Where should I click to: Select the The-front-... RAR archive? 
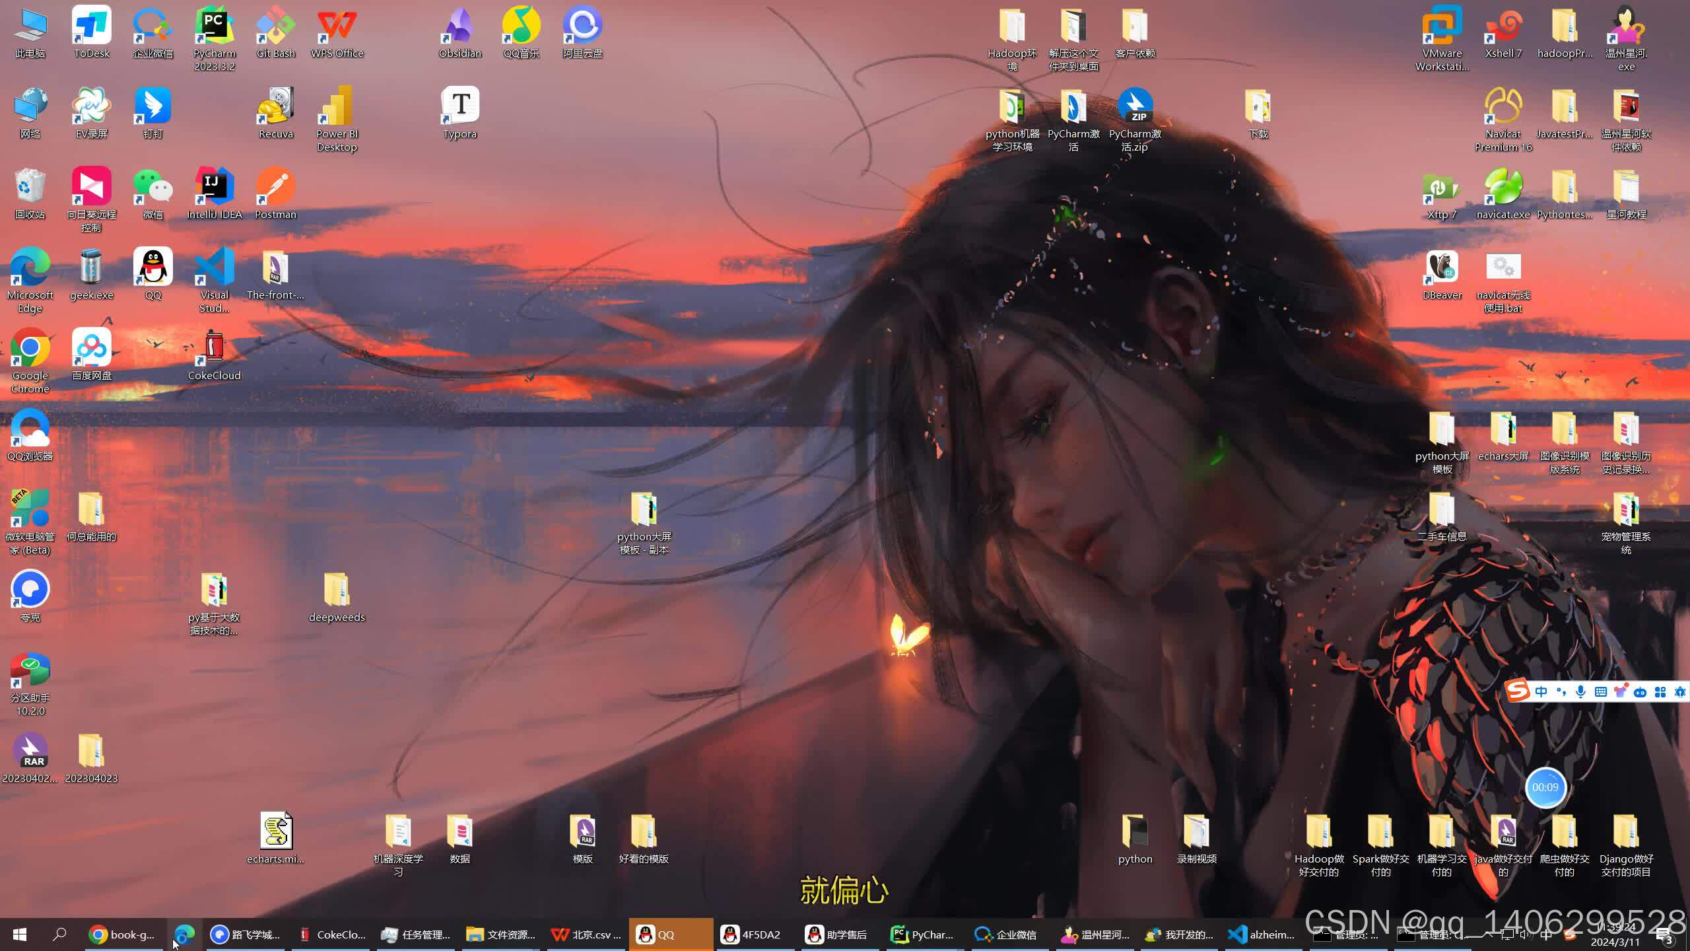tap(276, 275)
